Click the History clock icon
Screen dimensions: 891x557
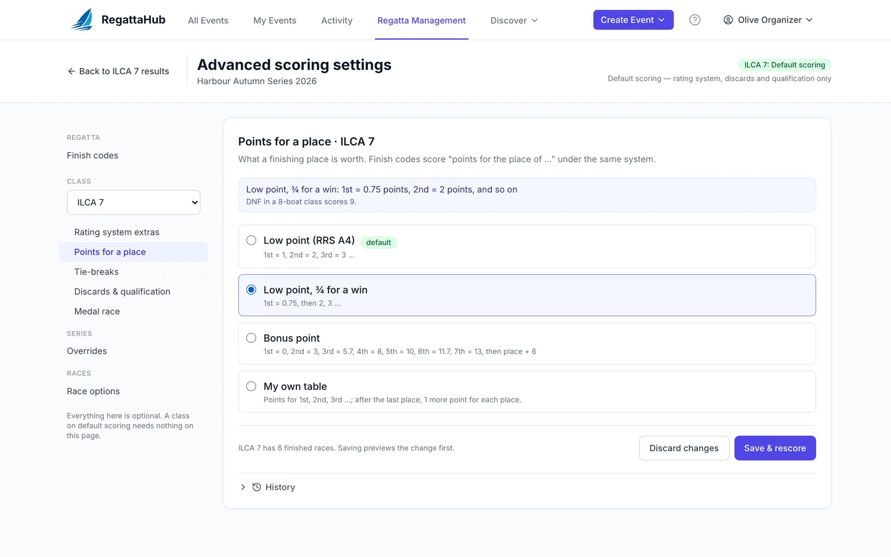click(257, 487)
